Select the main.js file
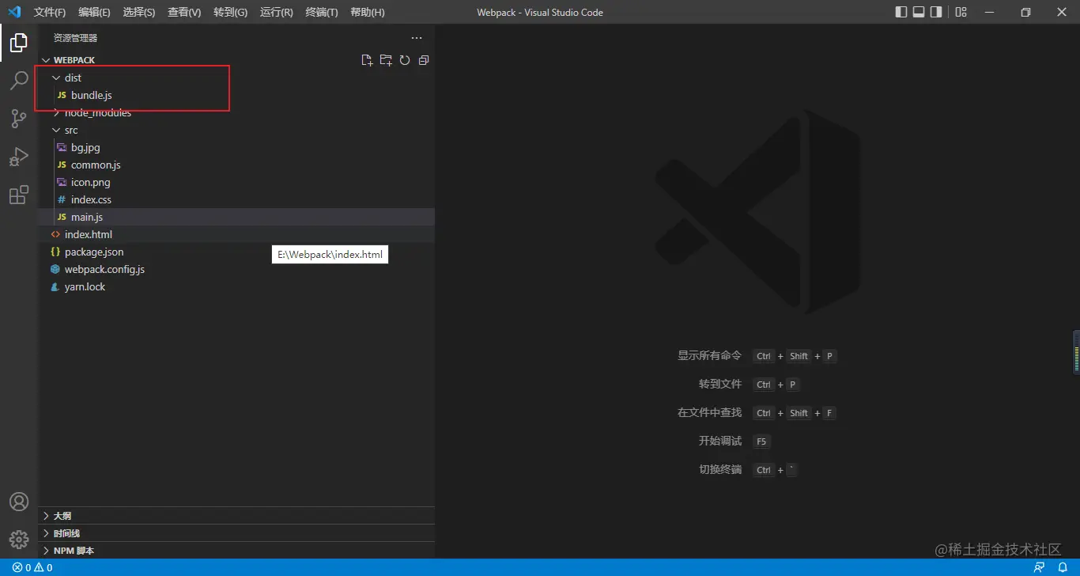The width and height of the screenshot is (1080, 576). [236, 217]
